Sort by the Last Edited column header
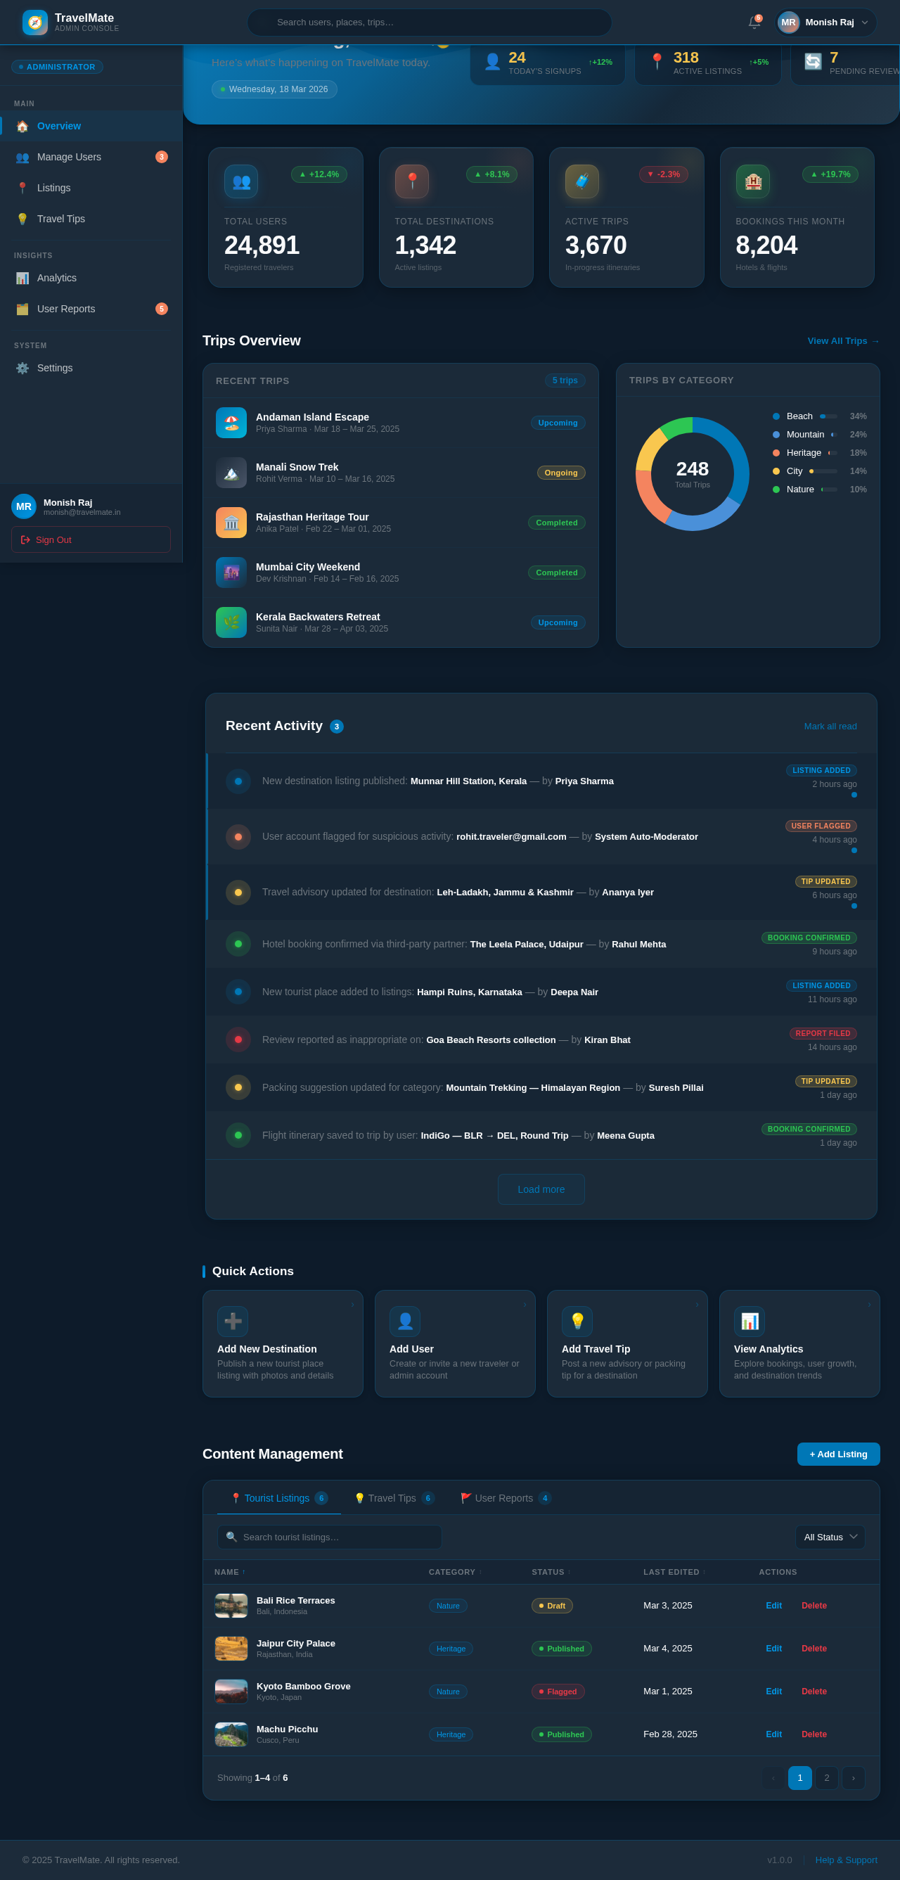The width and height of the screenshot is (900, 1880). click(674, 1572)
